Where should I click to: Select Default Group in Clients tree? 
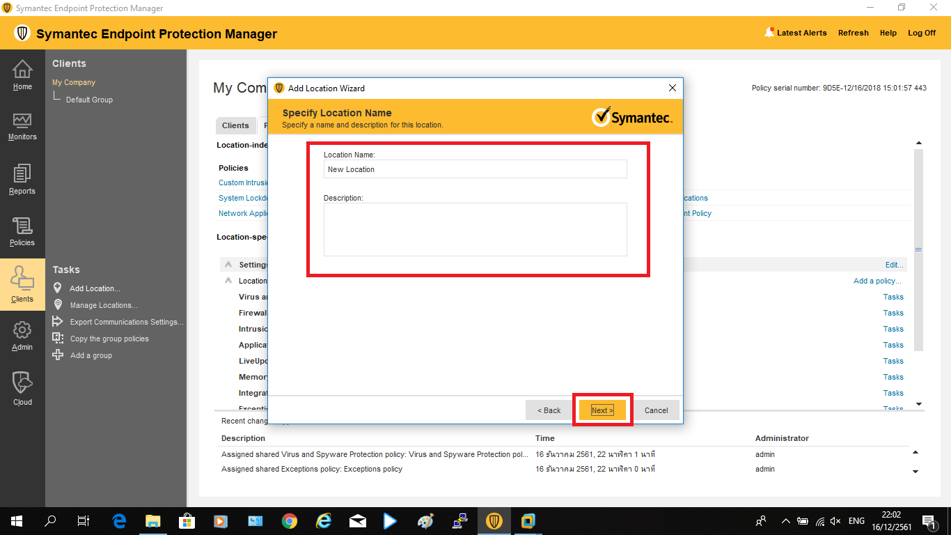89,100
